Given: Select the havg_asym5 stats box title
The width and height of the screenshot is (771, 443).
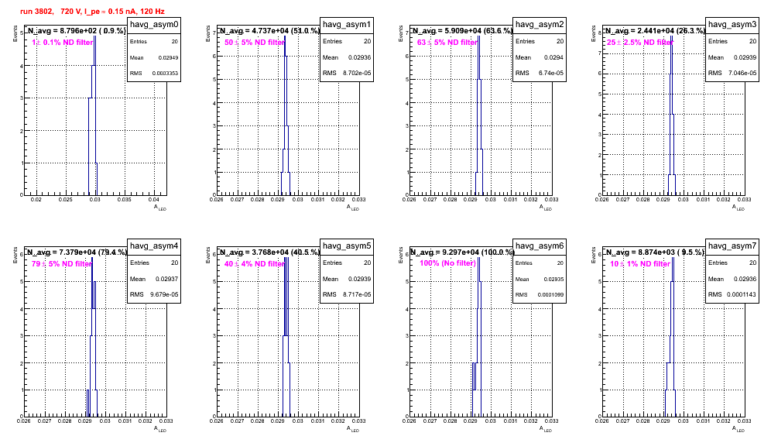Looking at the screenshot, I should tap(347, 246).
